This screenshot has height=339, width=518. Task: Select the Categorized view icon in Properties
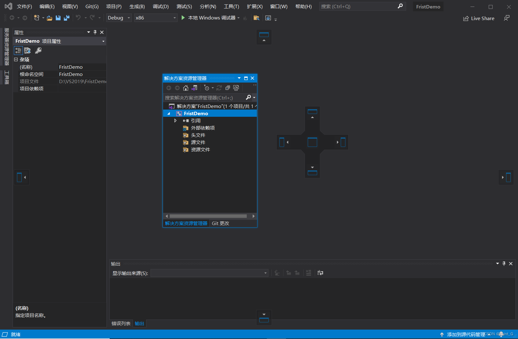tap(18, 51)
